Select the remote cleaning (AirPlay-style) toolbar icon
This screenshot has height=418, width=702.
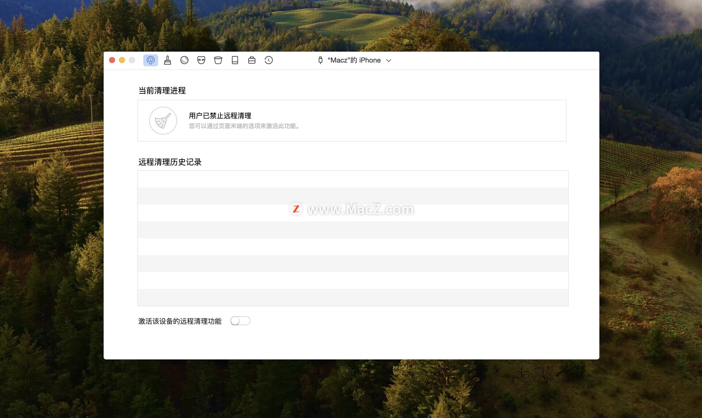pos(150,60)
